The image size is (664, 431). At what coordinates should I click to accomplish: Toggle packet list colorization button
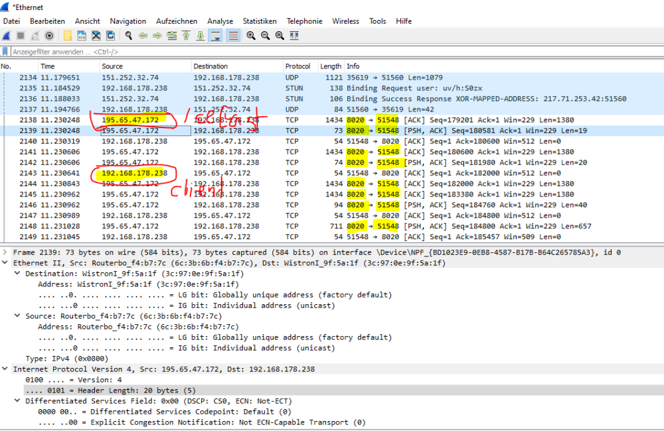tap(234, 36)
